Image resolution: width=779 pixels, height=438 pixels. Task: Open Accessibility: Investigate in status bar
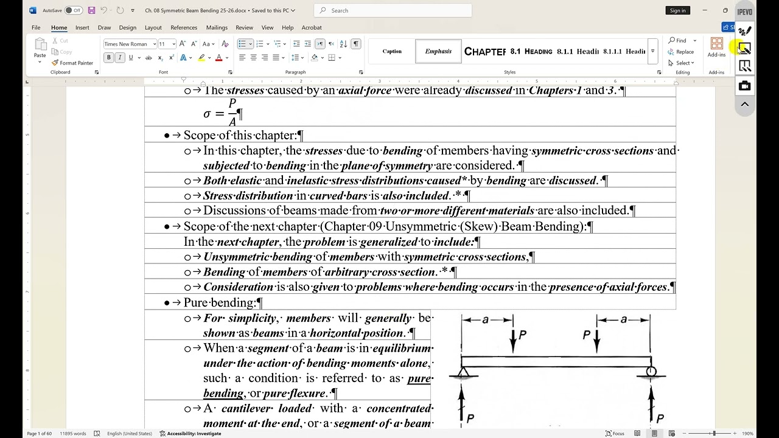190,434
